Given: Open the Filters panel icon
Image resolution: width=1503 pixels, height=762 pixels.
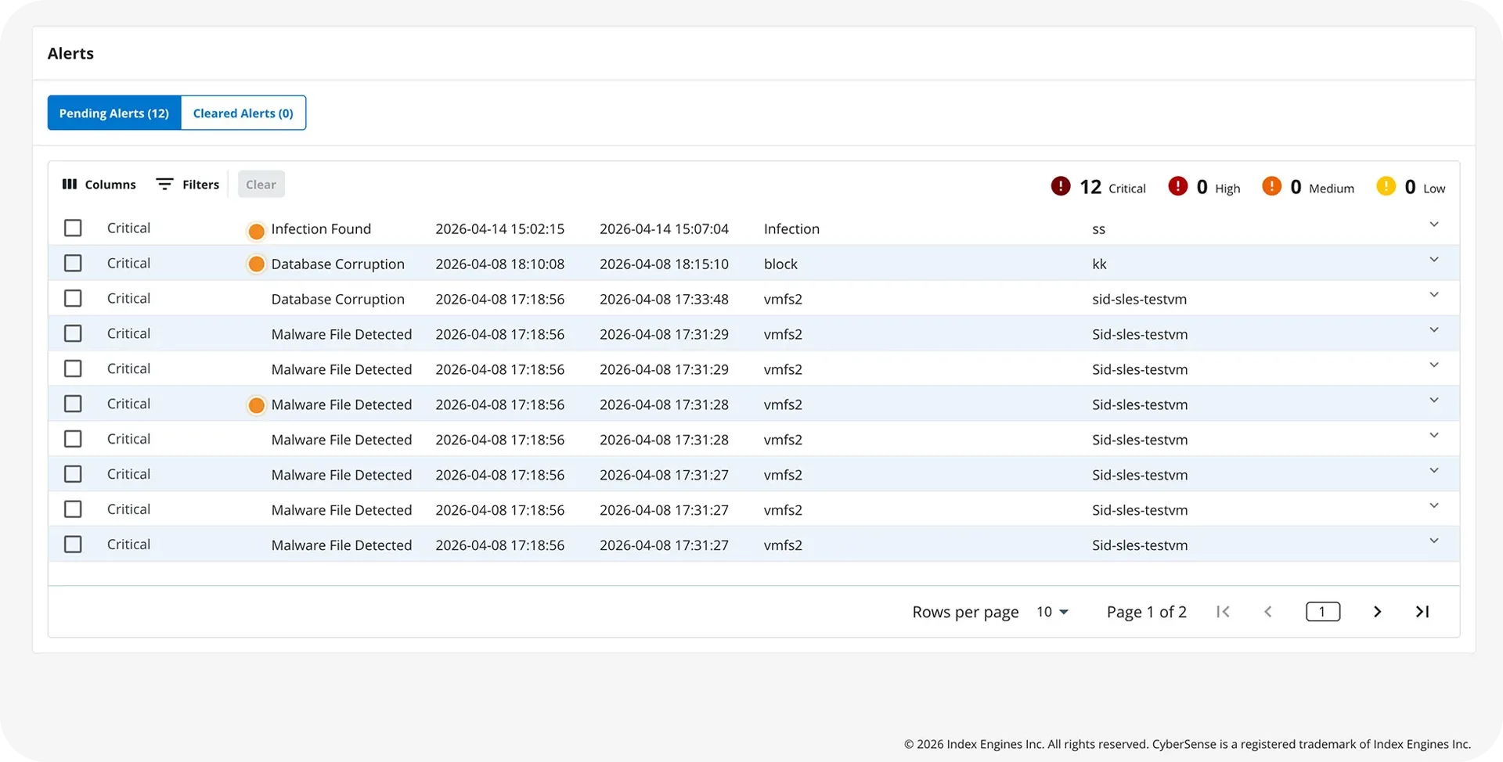Looking at the screenshot, I should tap(164, 184).
